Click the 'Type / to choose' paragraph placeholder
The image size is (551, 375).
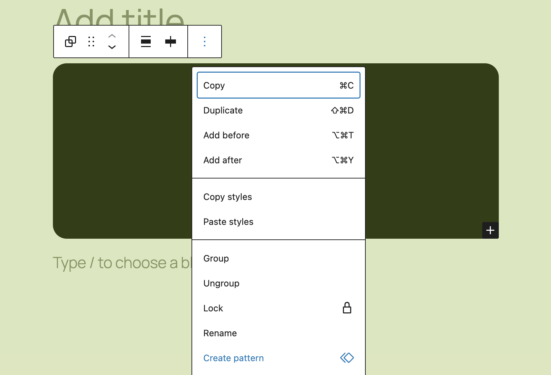pos(121,263)
